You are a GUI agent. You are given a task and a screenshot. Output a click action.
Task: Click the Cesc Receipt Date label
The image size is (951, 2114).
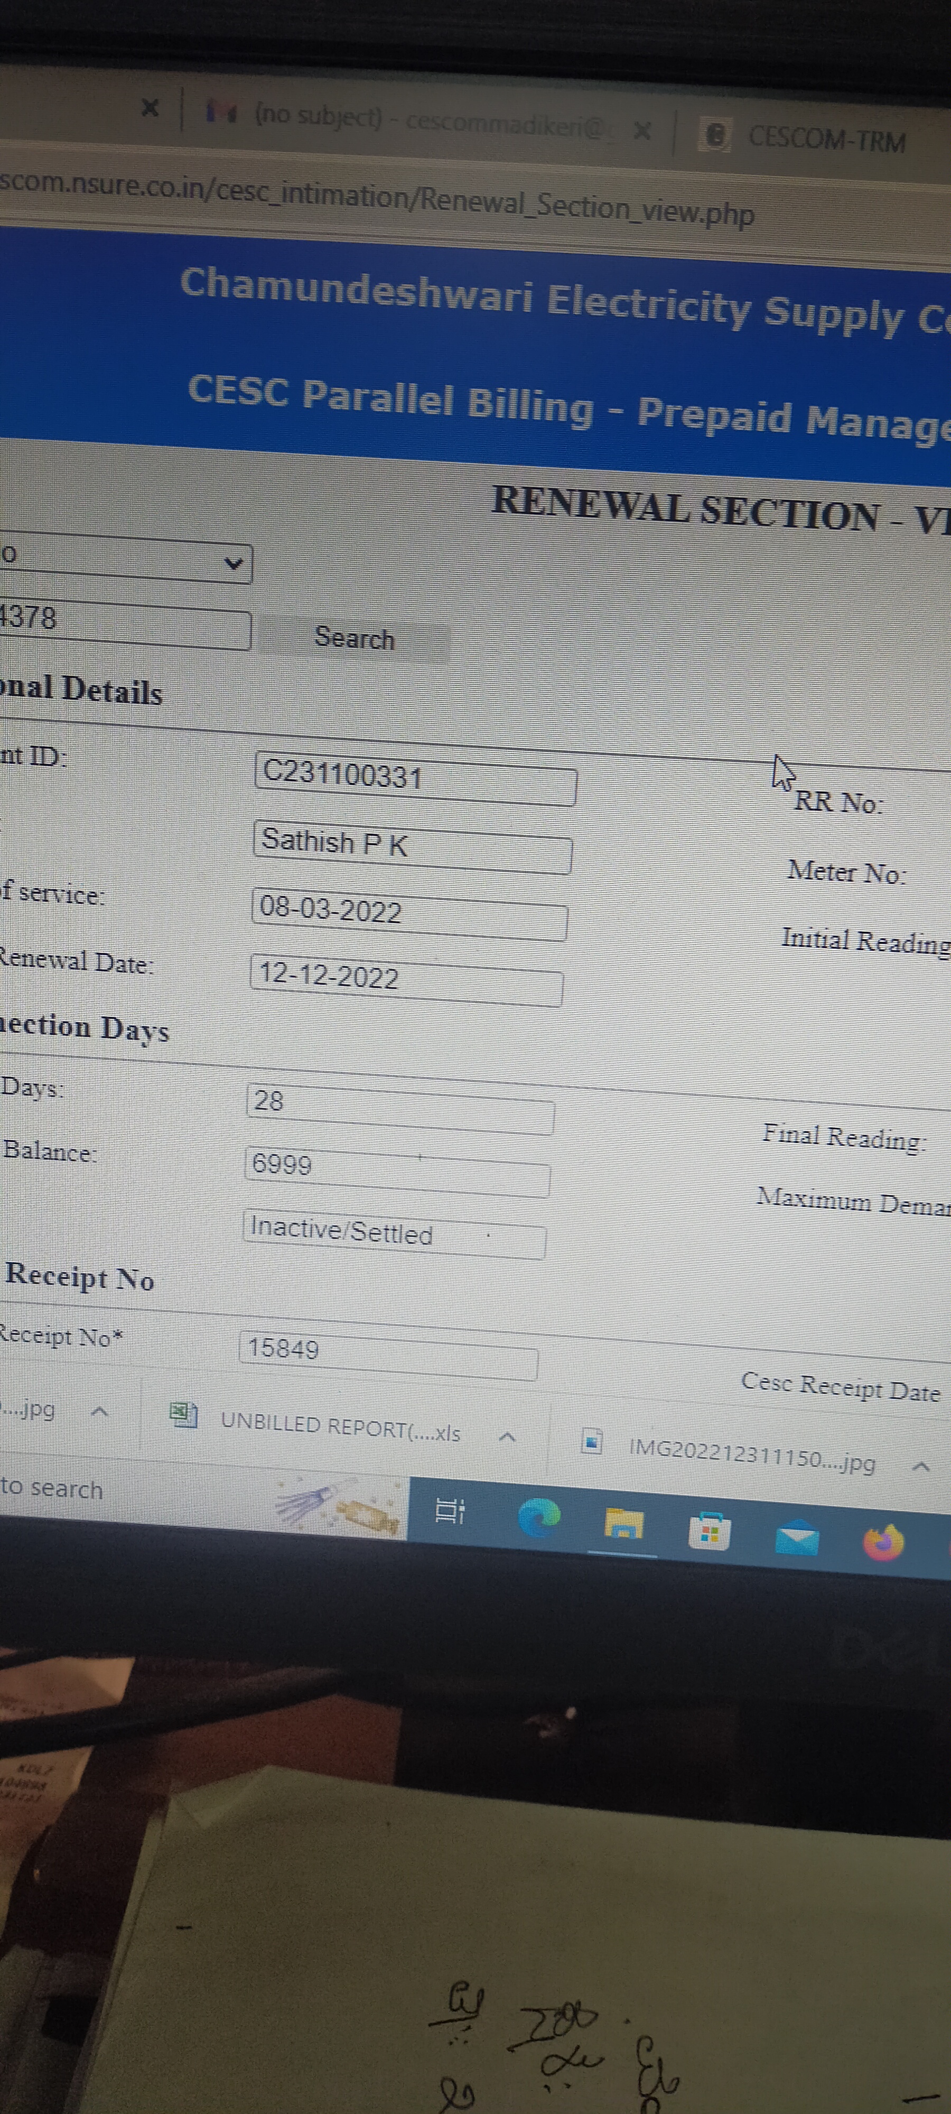[840, 1387]
